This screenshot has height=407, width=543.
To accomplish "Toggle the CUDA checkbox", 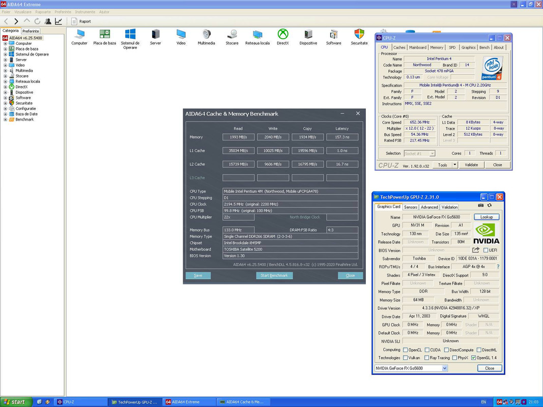I will pos(427,350).
